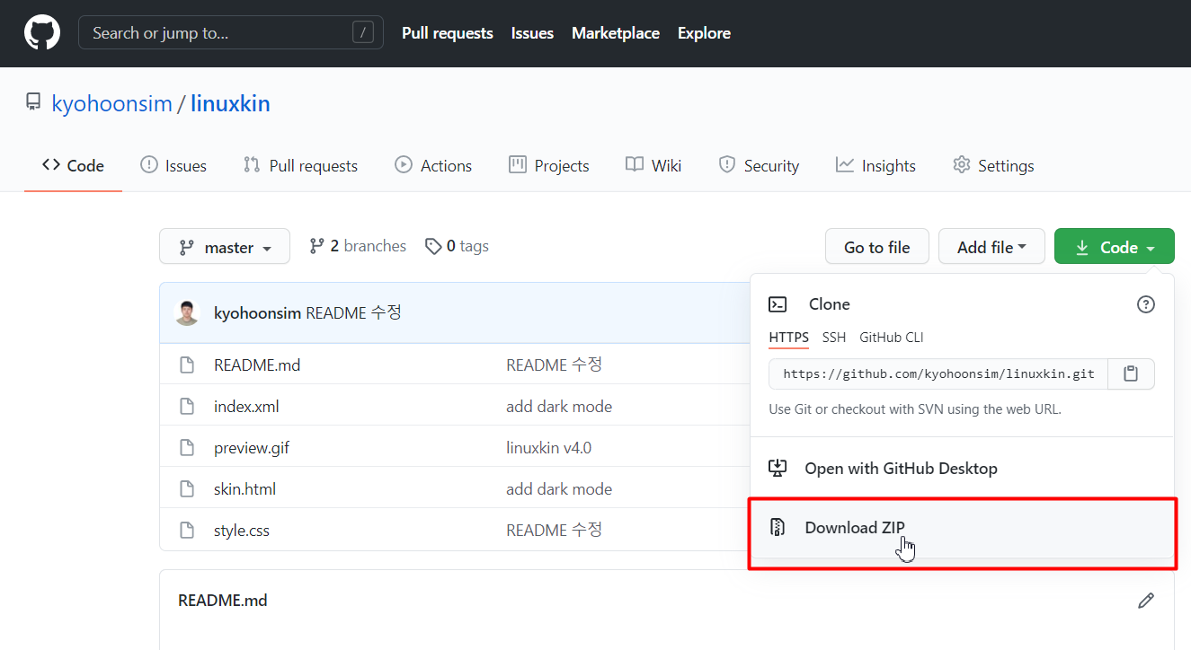
Task: Click the file icon next to skin.html
Action: pyautogui.click(x=187, y=489)
